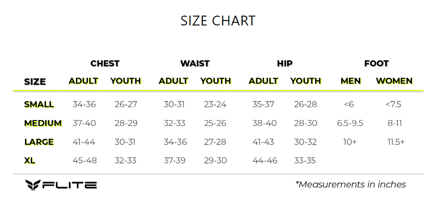Click the LARGE size row label
The image size is (438, 212).
[x=39, y=142]
